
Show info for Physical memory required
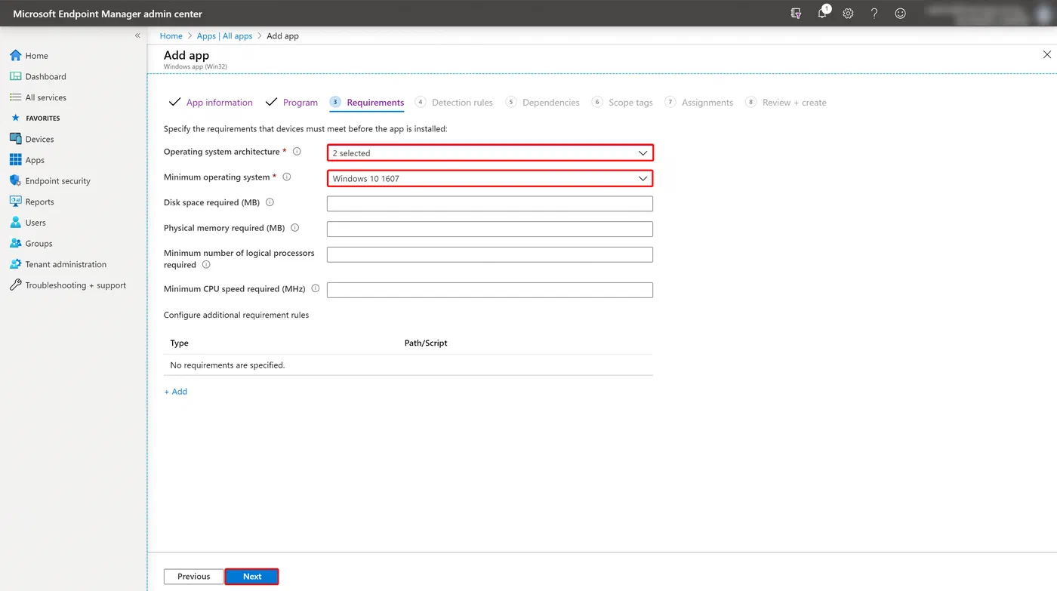pos(294,228)
